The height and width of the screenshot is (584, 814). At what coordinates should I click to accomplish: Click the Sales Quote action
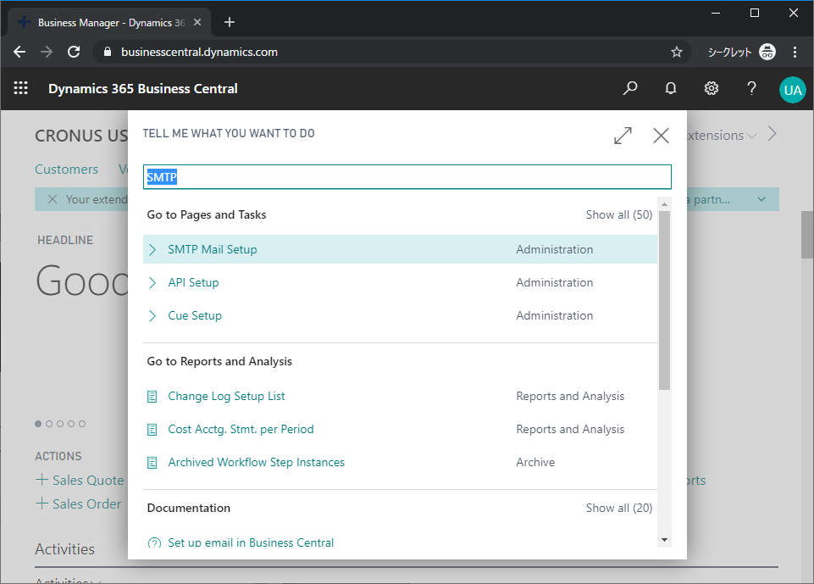click(x=88, y=480)
